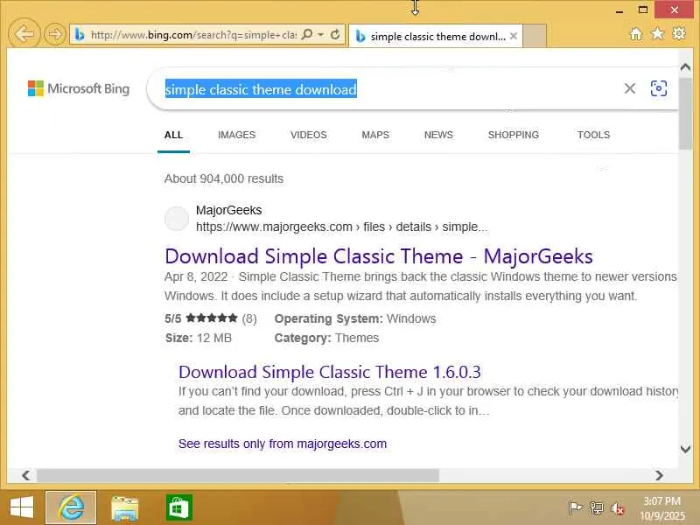Image resolution: width=700 pixels, height=525 pixels.
Task: Switch to the MAPS tab
Action: click(375, 135)
